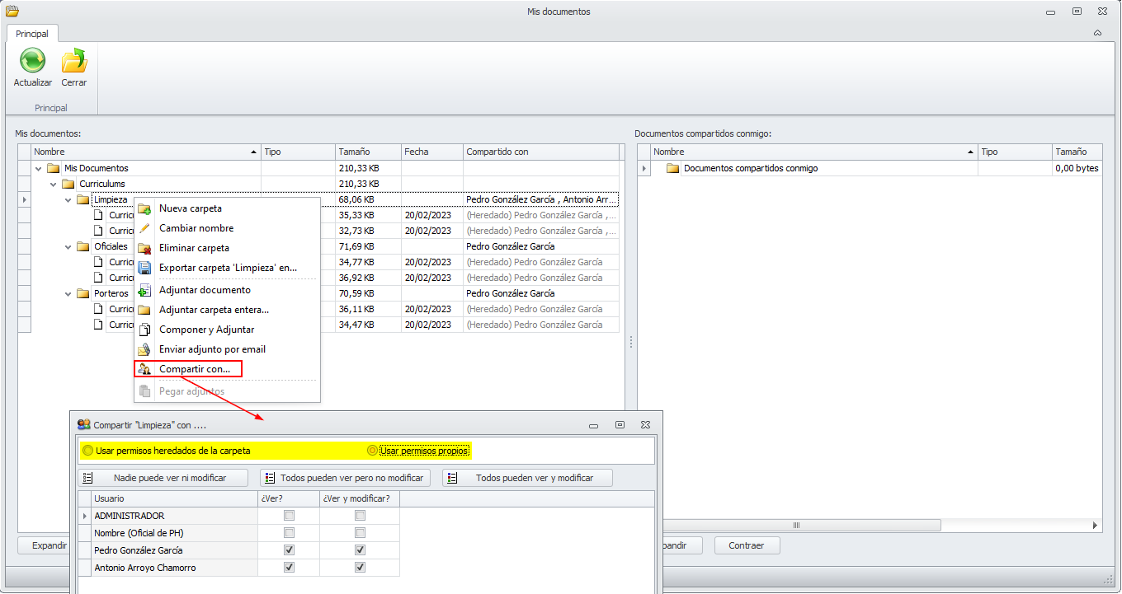Collapse the Oficiales folder
The image size is (1122, 594).
[68, 246]
